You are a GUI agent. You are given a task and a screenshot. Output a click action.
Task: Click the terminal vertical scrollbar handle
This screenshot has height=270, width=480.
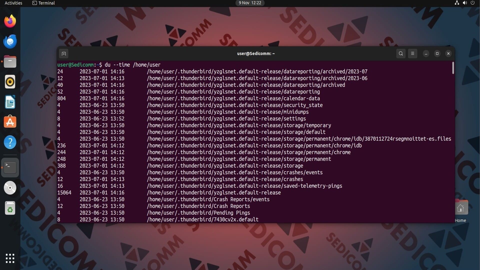pyautogui.click(x=453, y=68)
